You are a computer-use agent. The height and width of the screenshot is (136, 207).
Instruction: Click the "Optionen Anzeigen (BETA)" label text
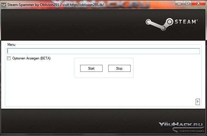[31, 58]
